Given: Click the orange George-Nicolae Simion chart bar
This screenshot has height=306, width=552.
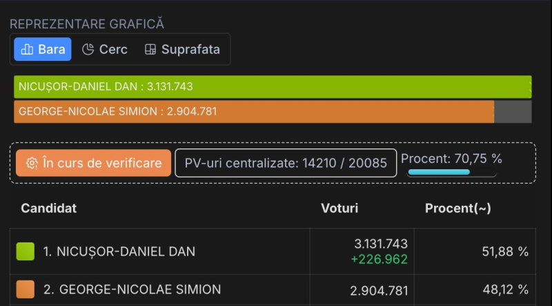Looking at the screenshot, I should [254, 112].
